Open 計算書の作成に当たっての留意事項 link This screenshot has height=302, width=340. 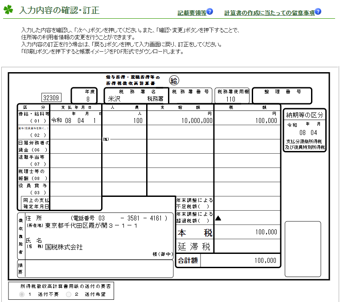269,13
